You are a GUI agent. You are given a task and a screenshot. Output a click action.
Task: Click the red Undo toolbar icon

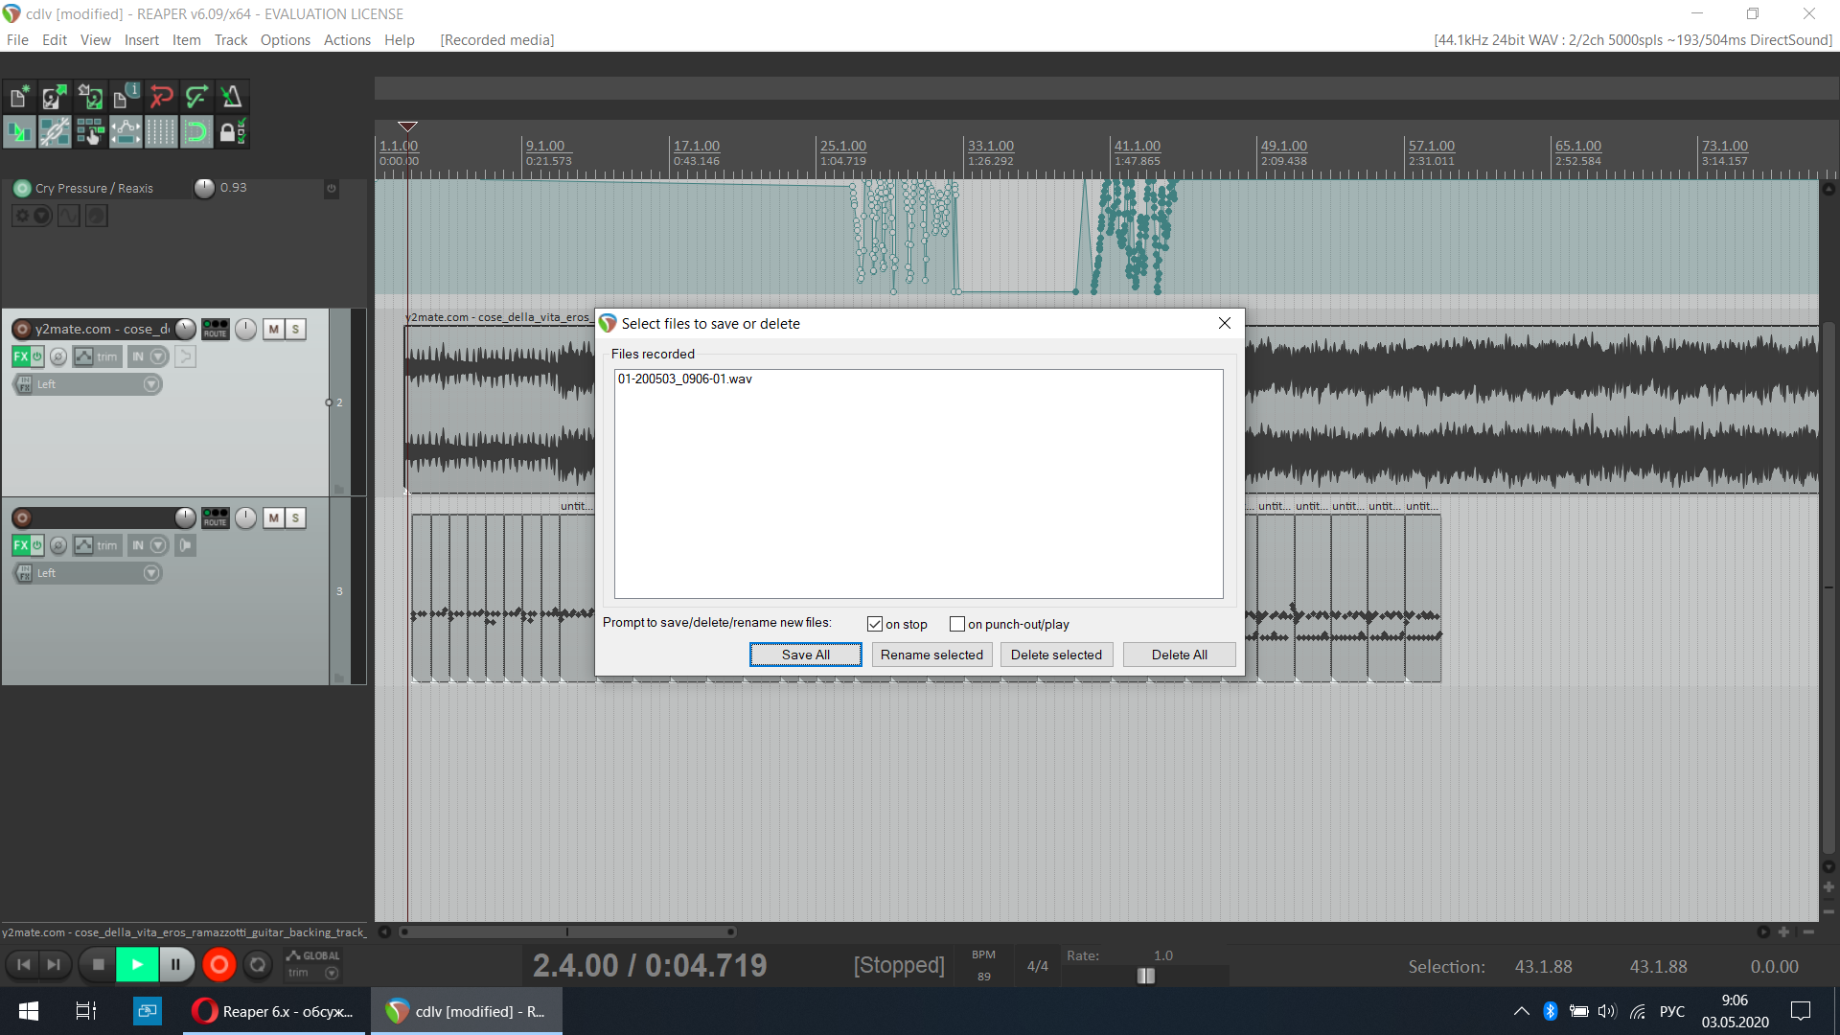161,97
